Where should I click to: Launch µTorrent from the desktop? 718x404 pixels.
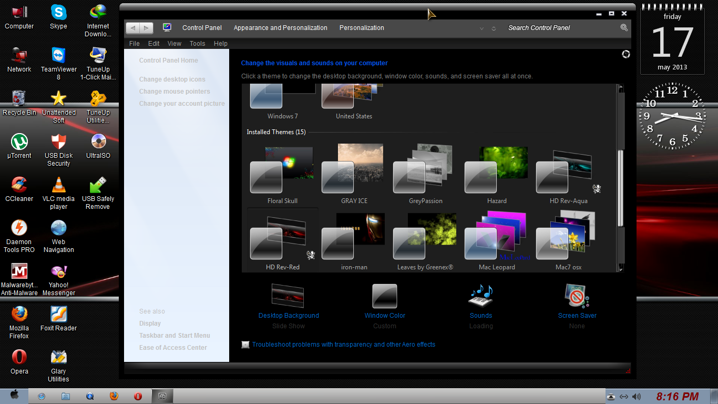point(19,146)
